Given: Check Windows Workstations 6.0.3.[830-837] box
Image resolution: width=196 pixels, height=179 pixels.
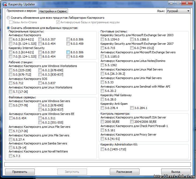Looking at the screenshot, I should (x=40, y=74).
